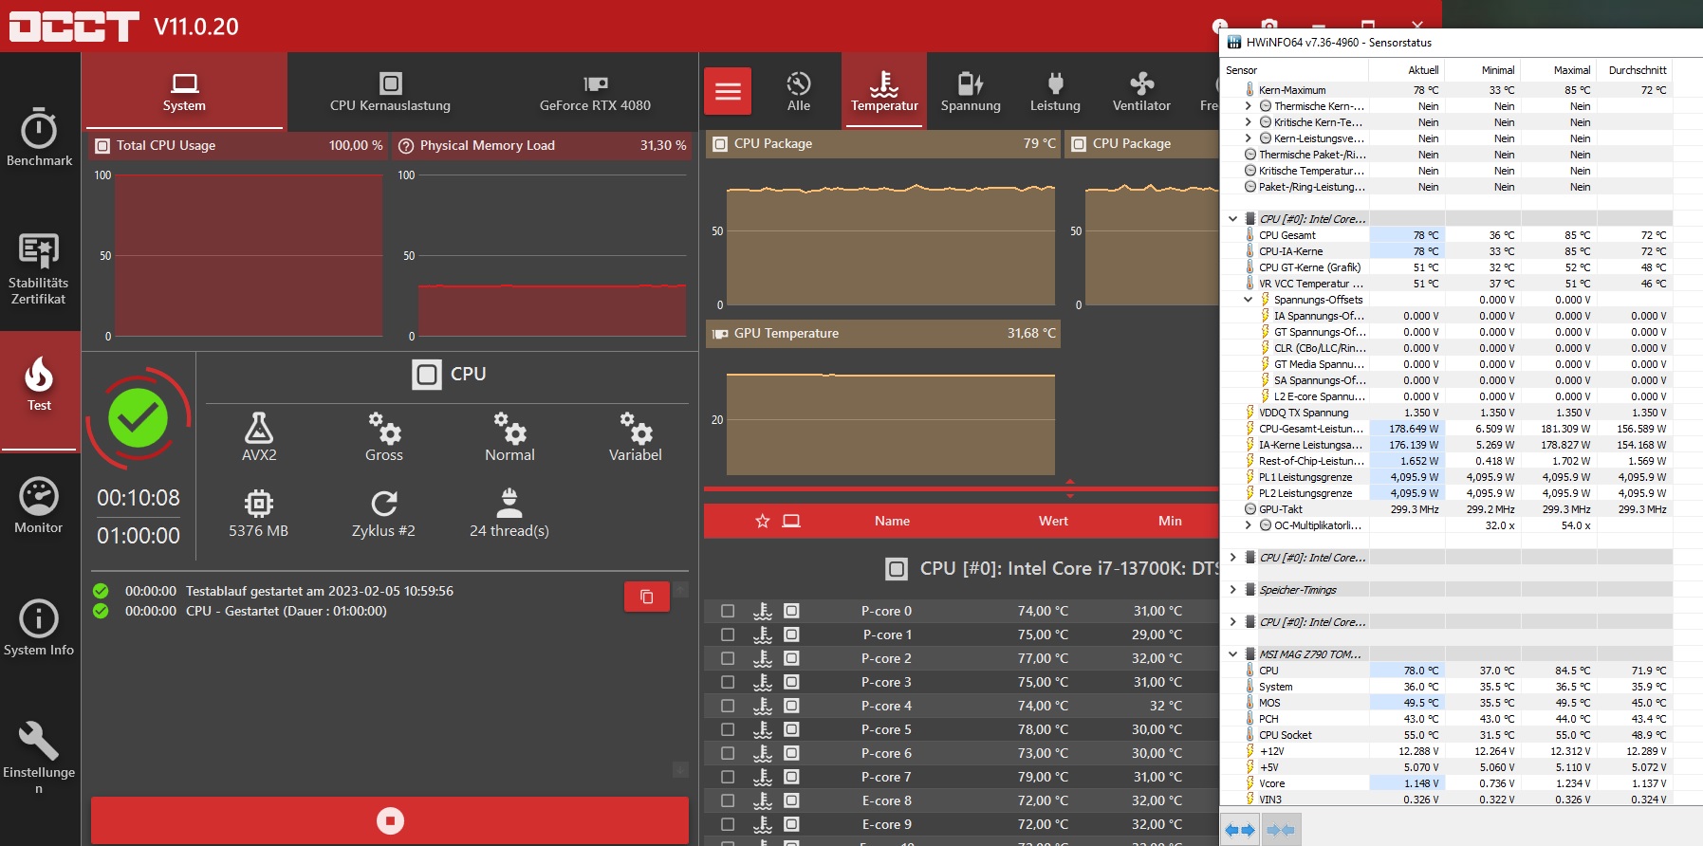Open the Monitor gauge section
This screenshot has height=846, width=1703.
tap(39, 506)
